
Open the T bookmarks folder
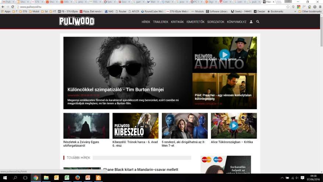[x=15, y=11]
